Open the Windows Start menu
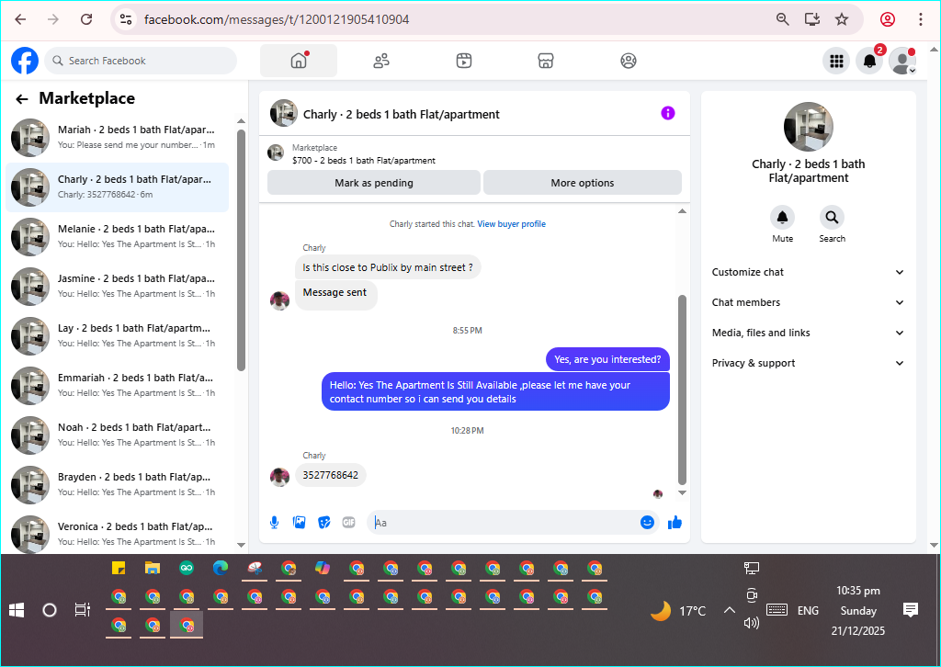 (x=17, y=611)
